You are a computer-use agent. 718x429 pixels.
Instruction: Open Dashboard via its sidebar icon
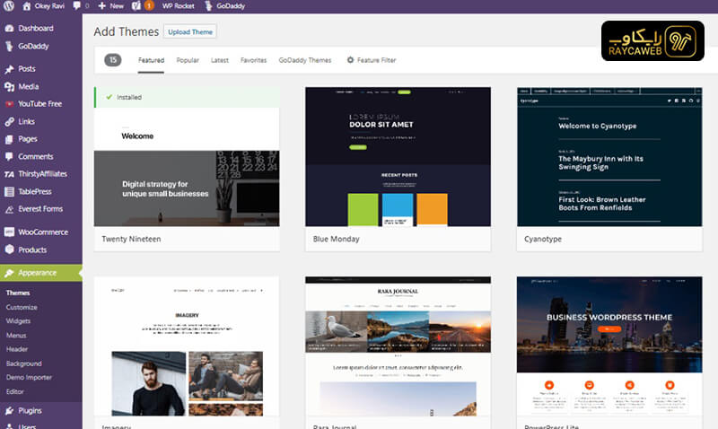pyautogui.click(x=9, y=29)
